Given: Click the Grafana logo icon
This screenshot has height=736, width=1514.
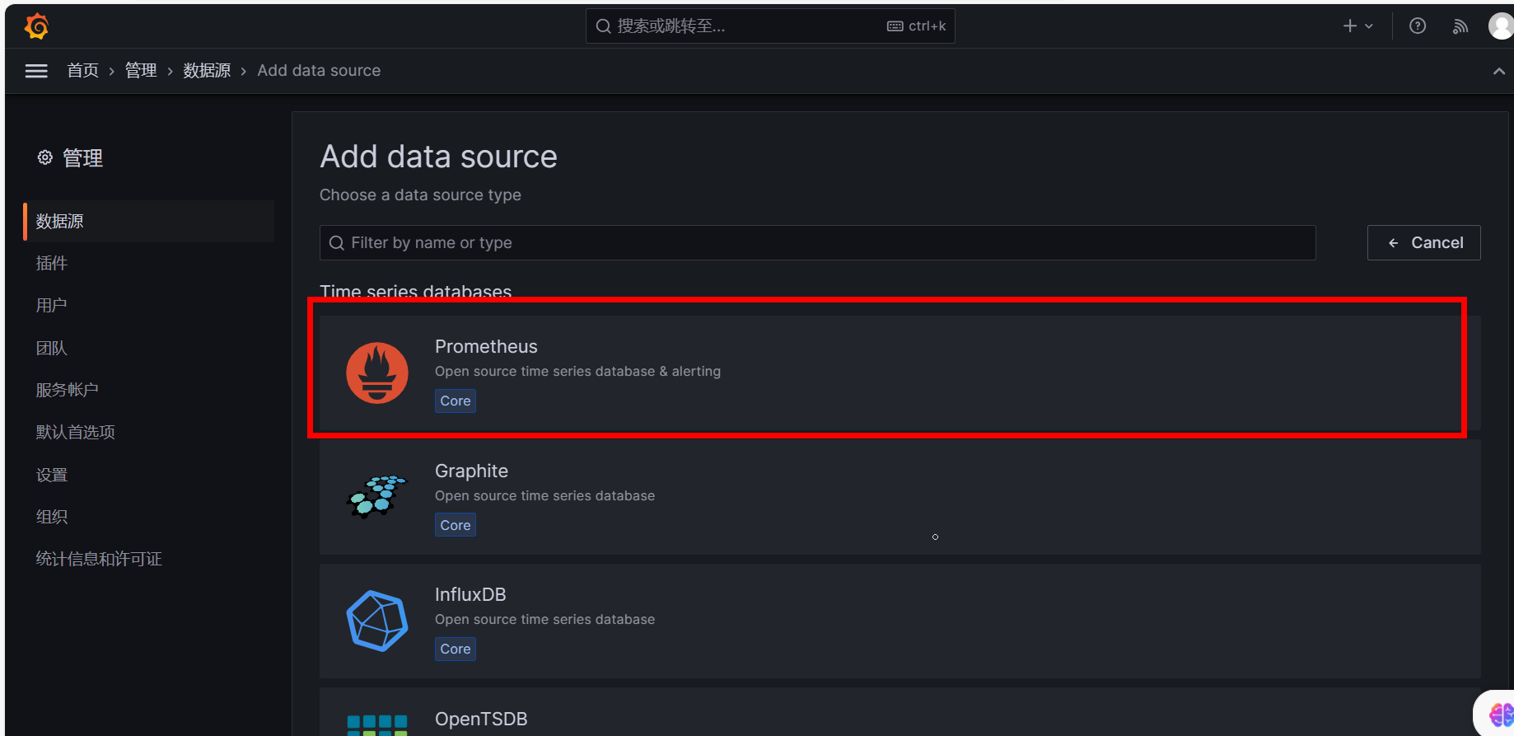Looking at the screenshot, I should [x=37, y=26].
